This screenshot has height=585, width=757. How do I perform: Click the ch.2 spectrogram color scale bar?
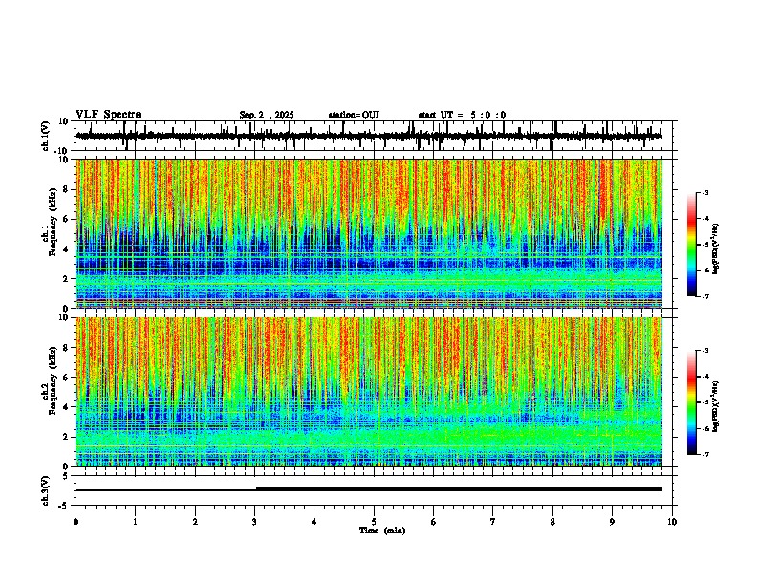click(691, 402)
